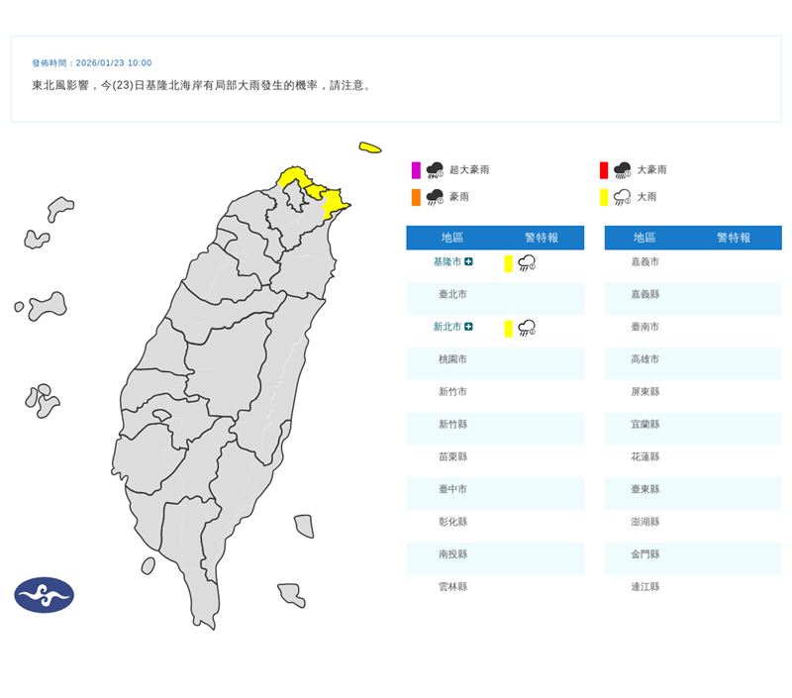
Task: Select the rain warning icon beside 新北市
Action: click(x=526, y=329)
